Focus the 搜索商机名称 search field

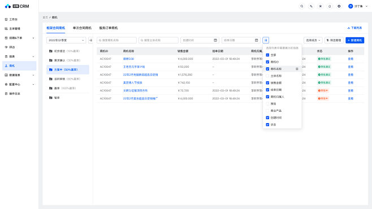click(116, 40)
